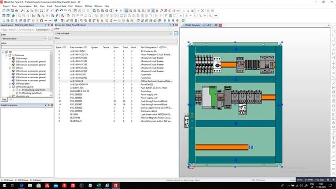Click the blue diamond navigation icon
Viewport: 336px width, 189px height.
click(117, 10)
